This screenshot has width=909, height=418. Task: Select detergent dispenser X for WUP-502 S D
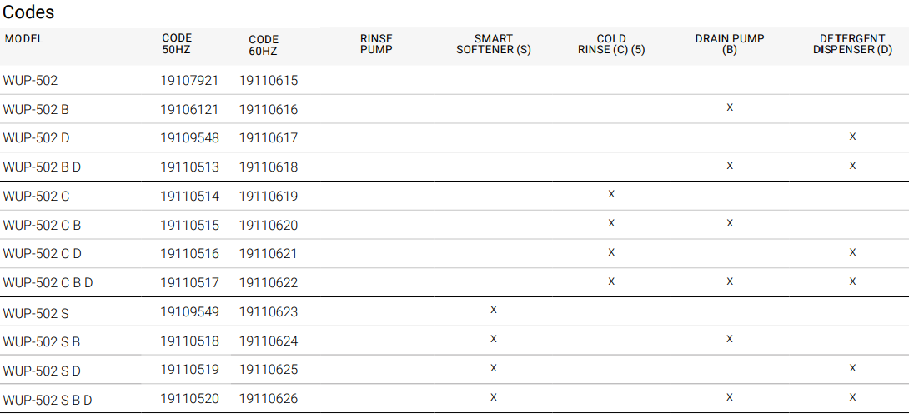pos(852,368)
